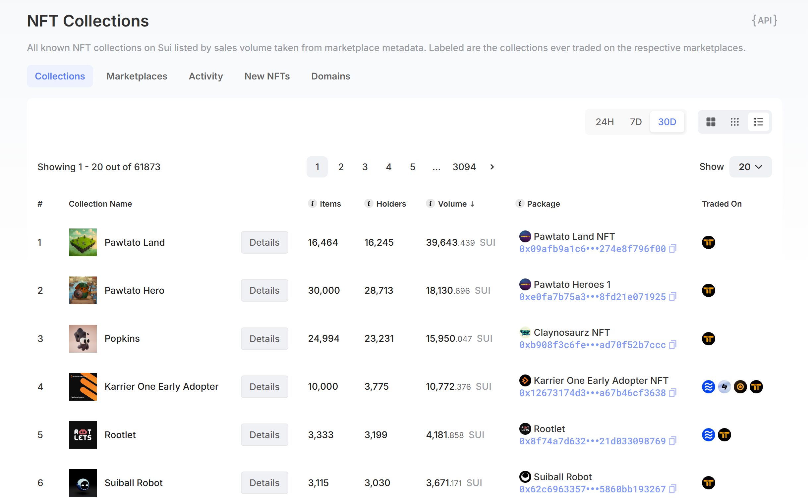Open the Show 20 rows dropdown
The height and width of the screenshot is (498, 808).
(750, 167)
